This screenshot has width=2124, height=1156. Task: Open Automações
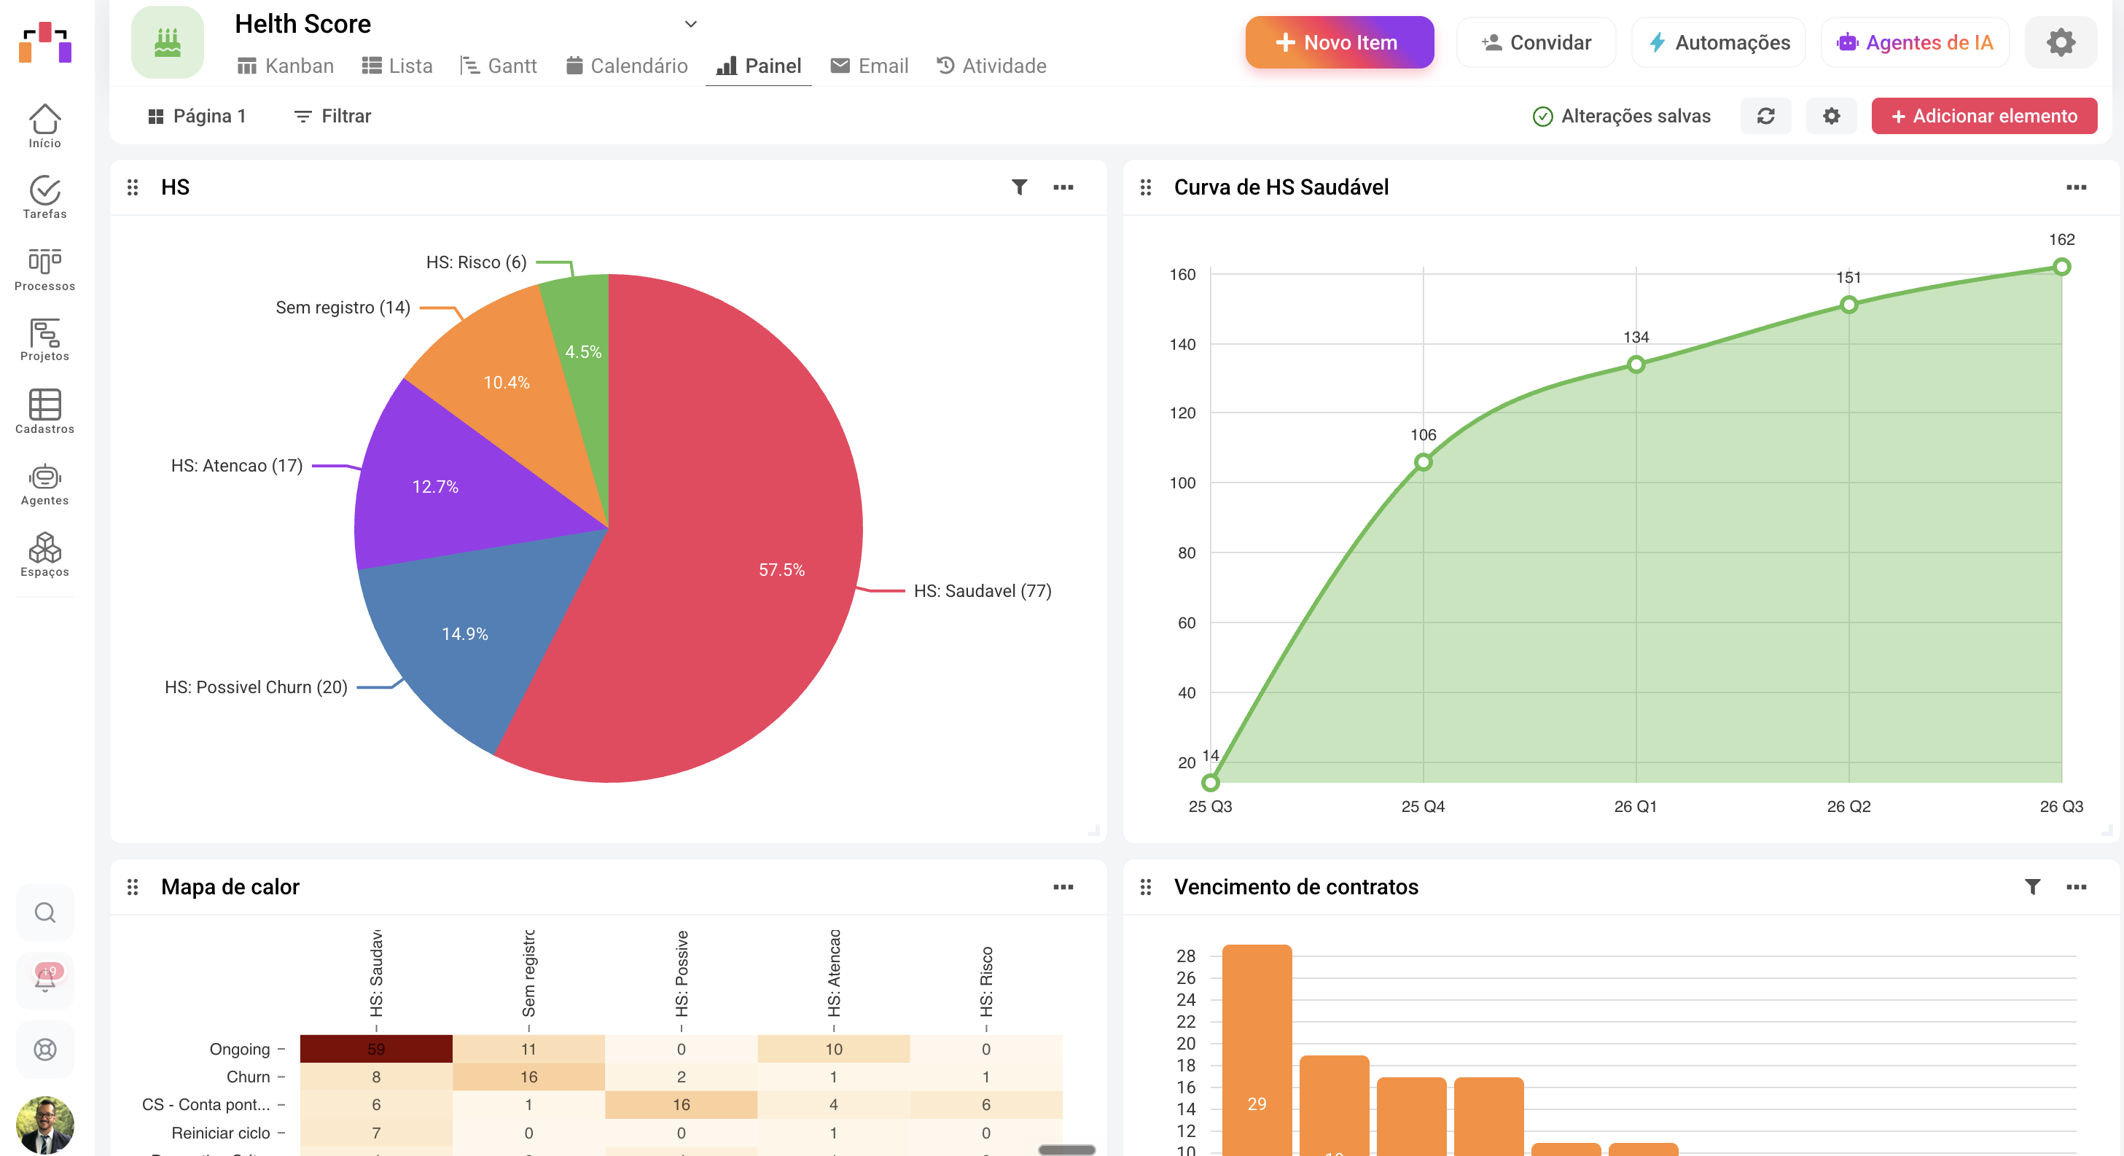tap(1718, 42)
